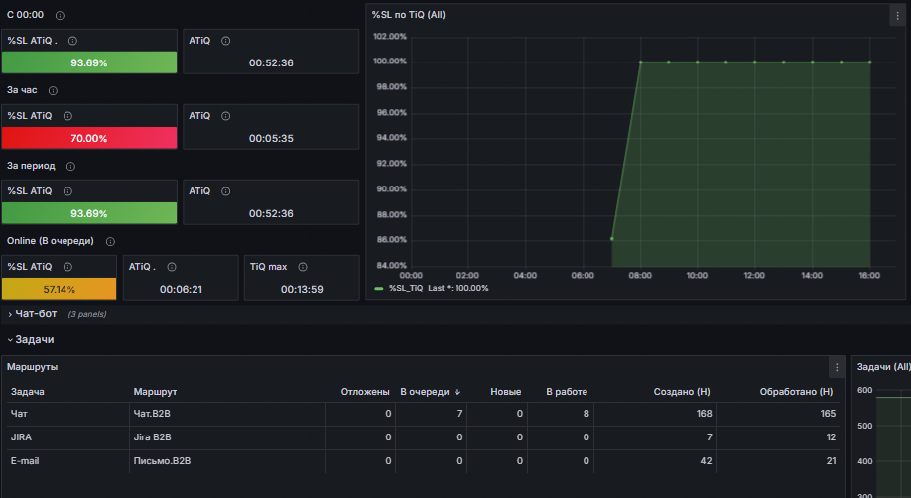Click the orange 57.14% gauge bar

point(60,289)
